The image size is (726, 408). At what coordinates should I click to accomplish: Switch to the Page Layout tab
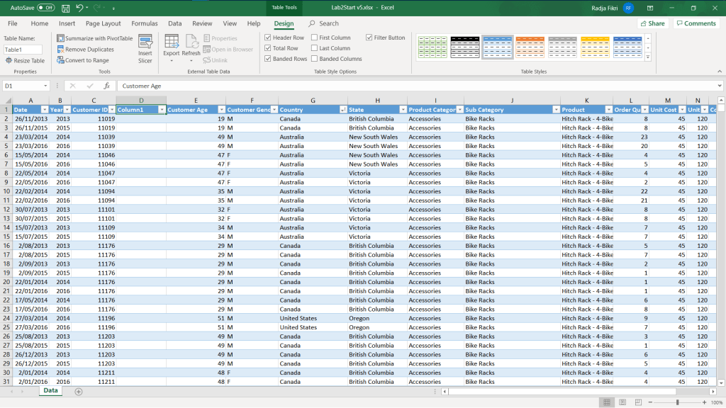click(103, 23)
